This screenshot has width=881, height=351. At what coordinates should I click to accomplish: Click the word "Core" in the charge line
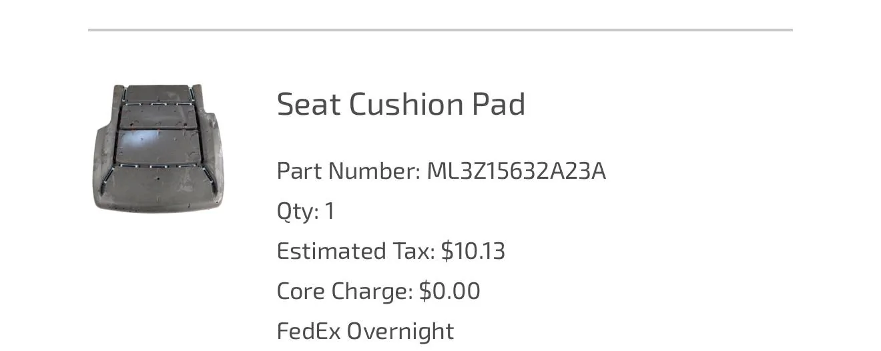300,292
